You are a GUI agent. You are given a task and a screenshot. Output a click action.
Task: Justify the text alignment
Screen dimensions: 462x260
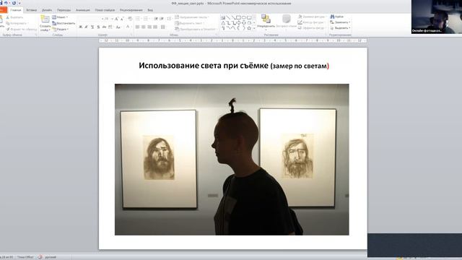[155, 27]
